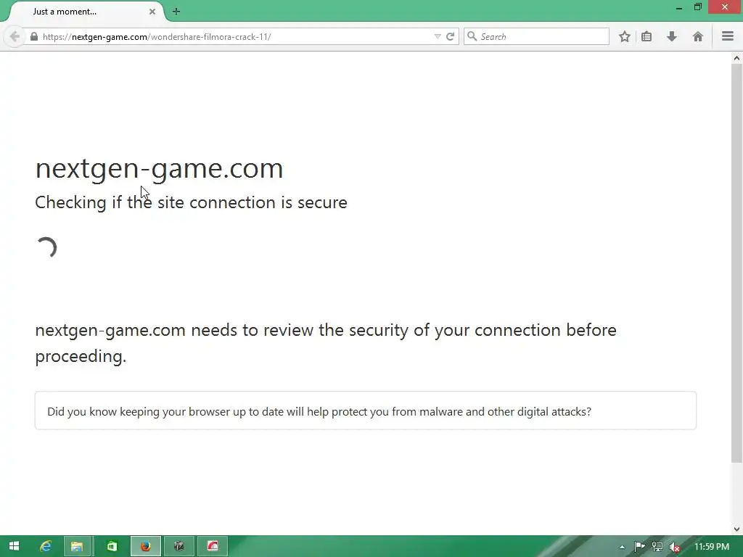Click the scrollbar up arrow
The width and height of the screenshot is (743, 557).
pos(736,58)
